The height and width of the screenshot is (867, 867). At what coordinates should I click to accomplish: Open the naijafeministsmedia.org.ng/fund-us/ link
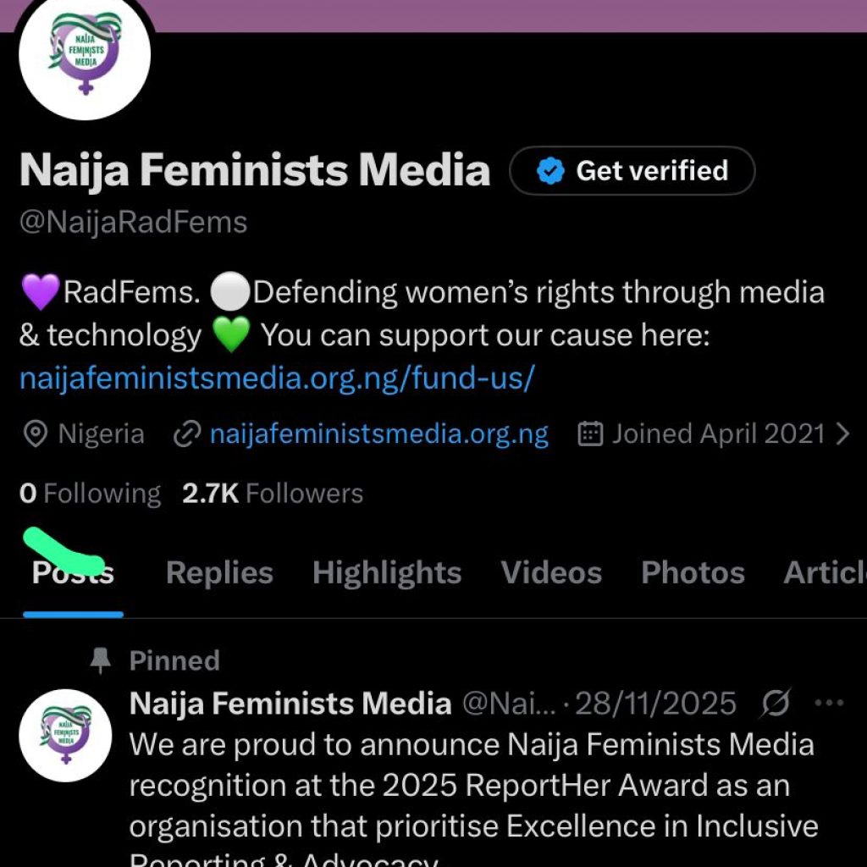[x=274, y=378]
